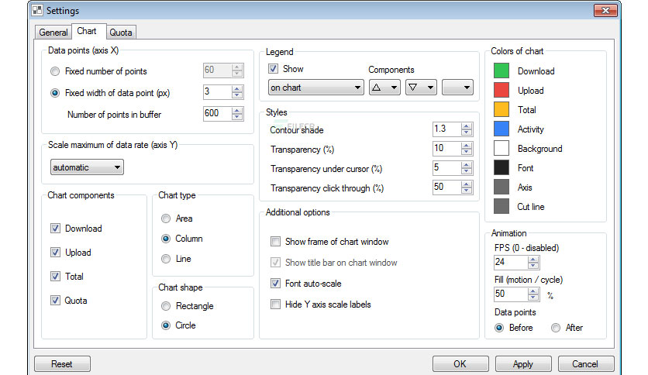Click the Settings window title icon
This screenshot has height=375, width=648.
click(x=37, y=10)
